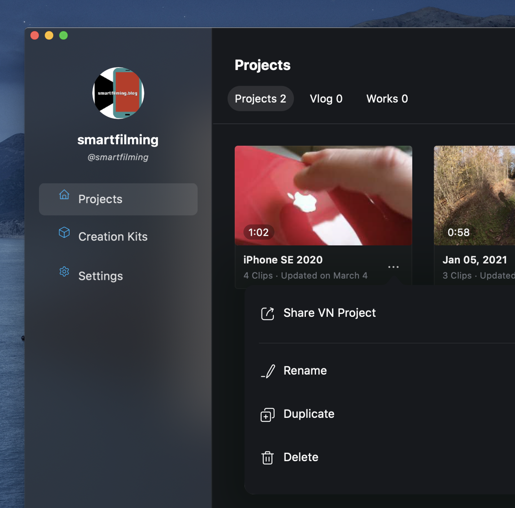Open the iPhone SE 2020 project thumbnail

pos(323,195)
